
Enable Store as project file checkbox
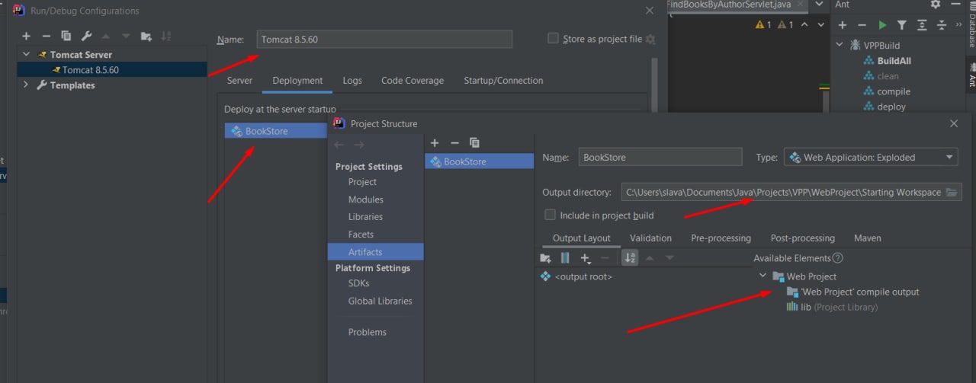pos(554,38)
